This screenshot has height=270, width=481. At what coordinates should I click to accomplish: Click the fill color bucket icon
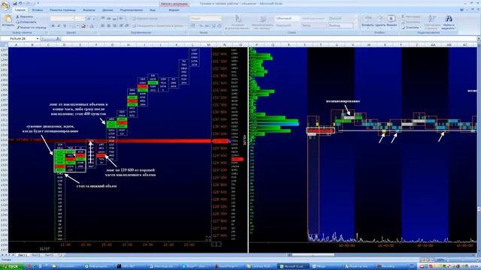point(83,26)
